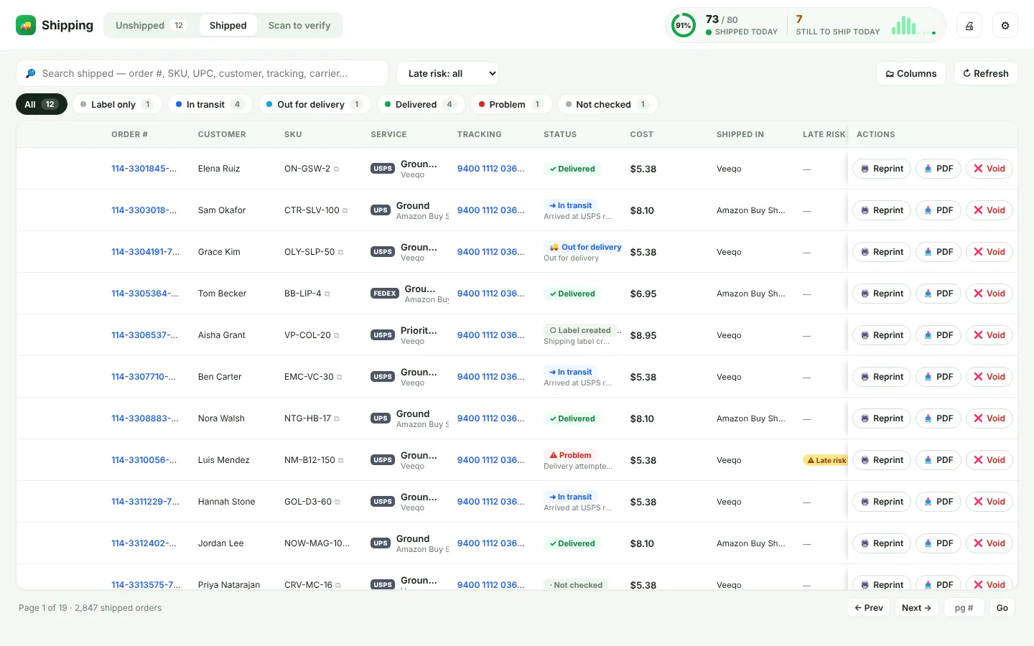
Task: Toggle the In transit filter chip
Action: 210,104
